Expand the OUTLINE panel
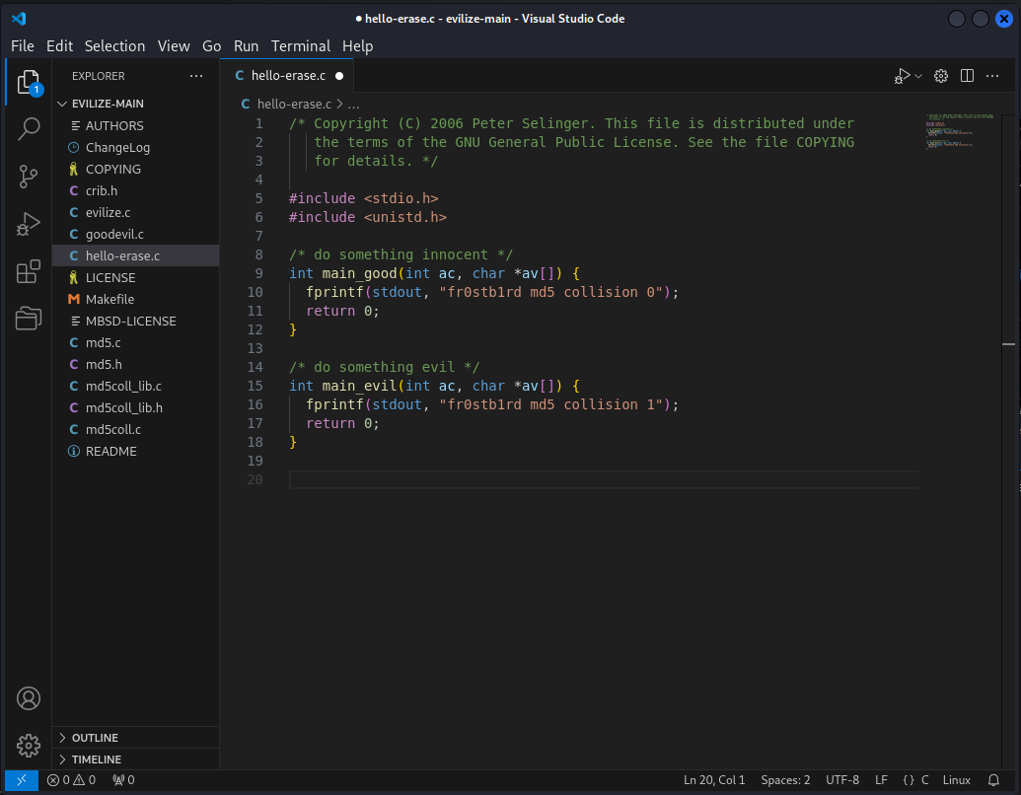Viewport: 1021px width, 795px height. coord(95,738)
